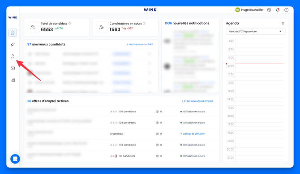Open the statistics bar chart sidebar icon
300x174 pixels.
click(13, 80)
